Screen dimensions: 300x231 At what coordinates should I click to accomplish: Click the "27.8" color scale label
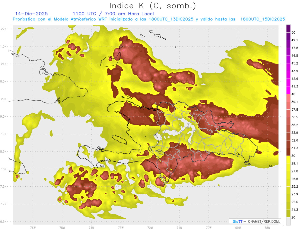295,171
